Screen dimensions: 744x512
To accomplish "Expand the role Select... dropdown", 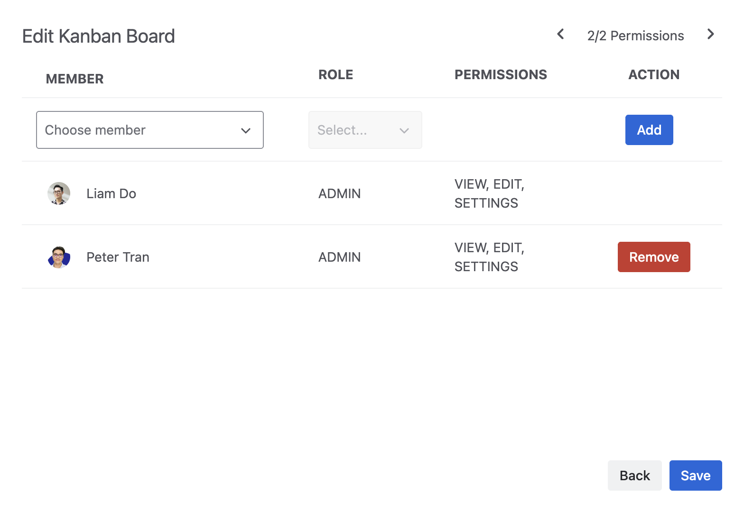I will tap(365, 130).
